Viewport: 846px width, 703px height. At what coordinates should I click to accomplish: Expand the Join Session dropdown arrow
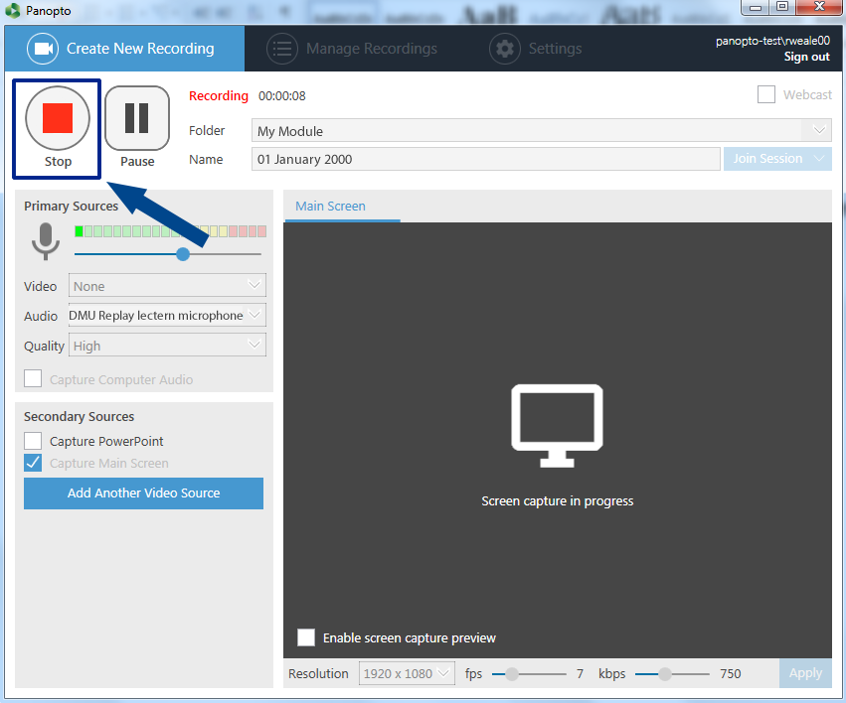click(819, 159)
